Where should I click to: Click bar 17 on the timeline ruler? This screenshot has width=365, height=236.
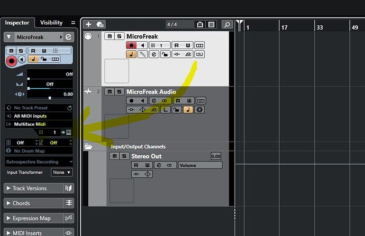[x=284, y=27]
